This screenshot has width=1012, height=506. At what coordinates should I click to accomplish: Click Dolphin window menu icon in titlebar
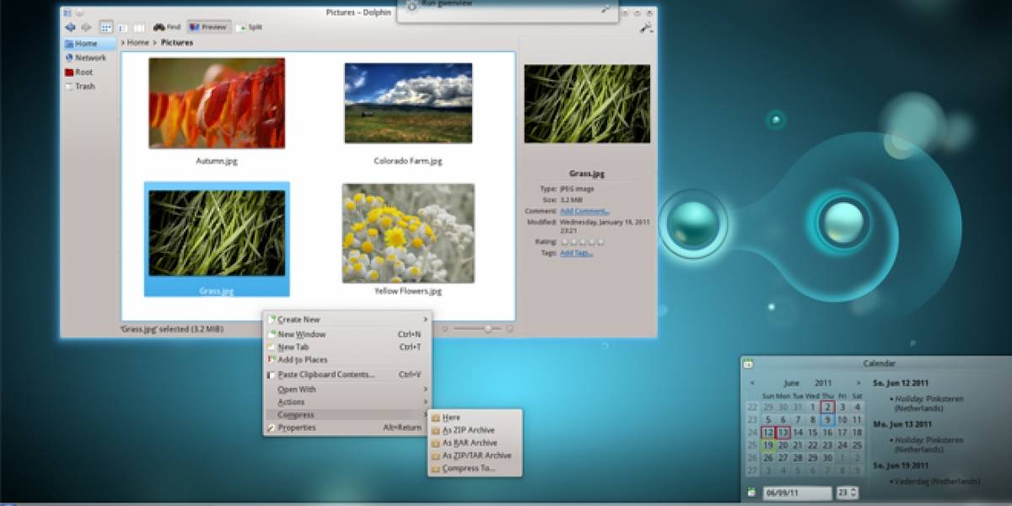(x=67, y=13)
